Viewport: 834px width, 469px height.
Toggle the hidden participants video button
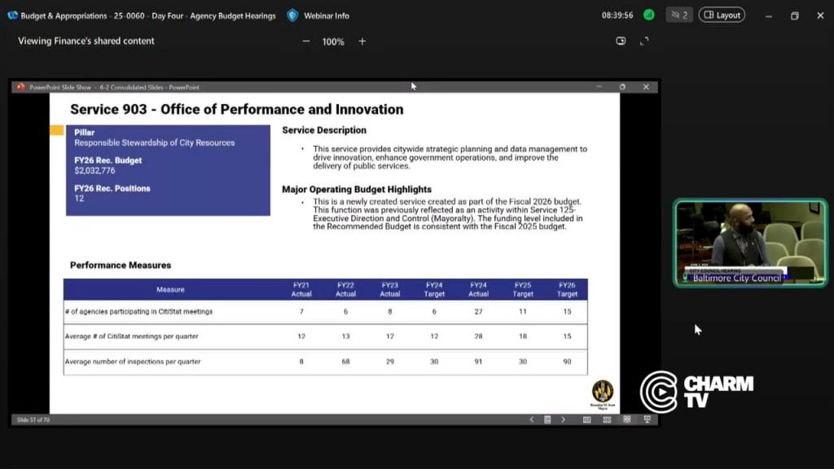pyautogui.click(x=679, y=15)
